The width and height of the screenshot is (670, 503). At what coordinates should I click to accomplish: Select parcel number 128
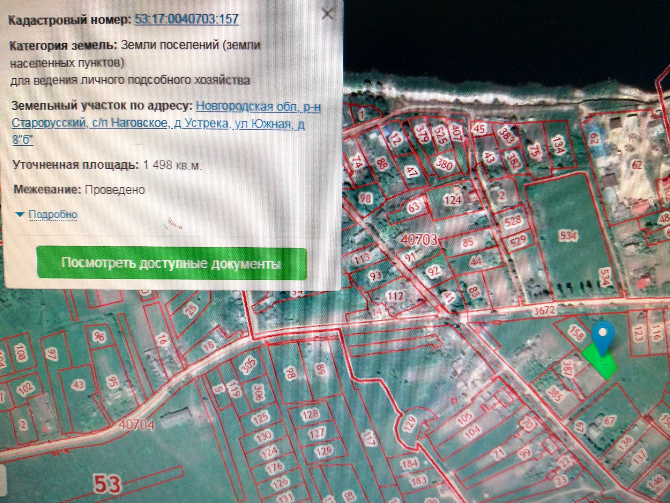click(x=310, y=414)
